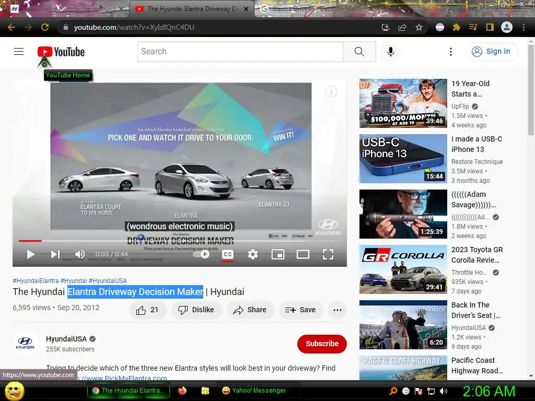Show video info card icon

pos(331,91)
